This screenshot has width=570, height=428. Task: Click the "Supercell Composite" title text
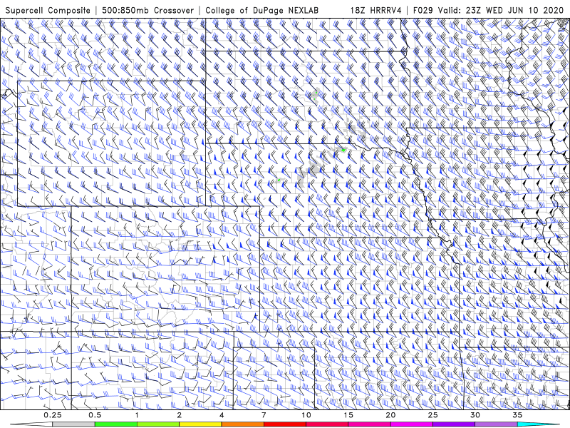point(48,10)
